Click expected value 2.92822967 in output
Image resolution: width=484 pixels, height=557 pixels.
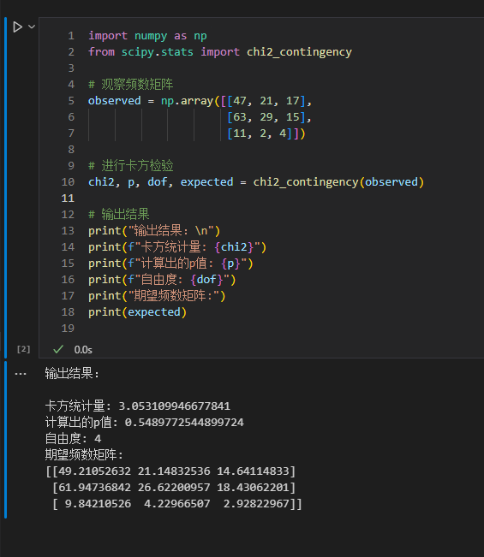pyautogui.click(x=256, y=504)
